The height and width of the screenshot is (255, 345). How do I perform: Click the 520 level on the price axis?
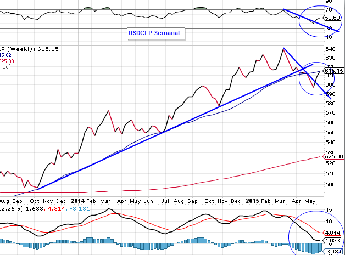[x=330, y=163]
